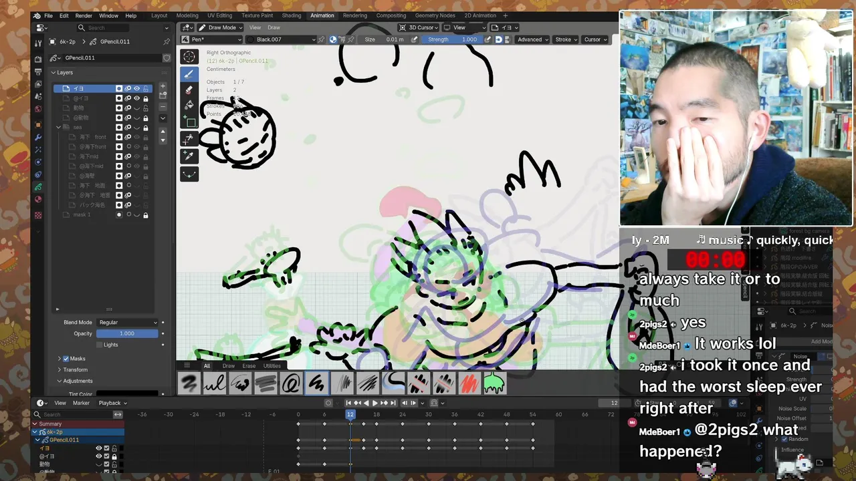Select the Cursor tool in the viewport toolbar
The image size is (856, 481).
point(189,57)
